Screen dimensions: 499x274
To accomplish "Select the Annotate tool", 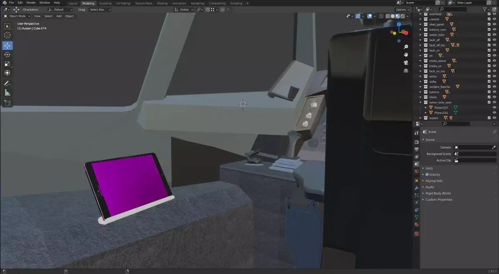I will 7,84.
